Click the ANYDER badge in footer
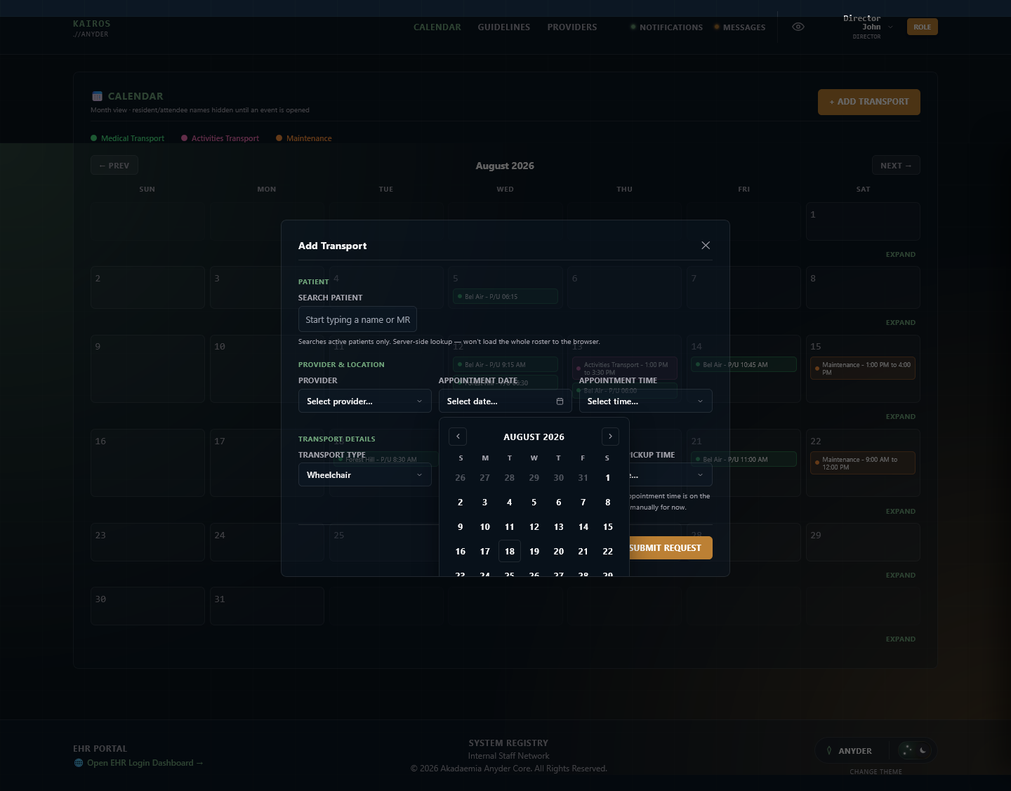This screenshot has height=791, width=1011. 850,750
